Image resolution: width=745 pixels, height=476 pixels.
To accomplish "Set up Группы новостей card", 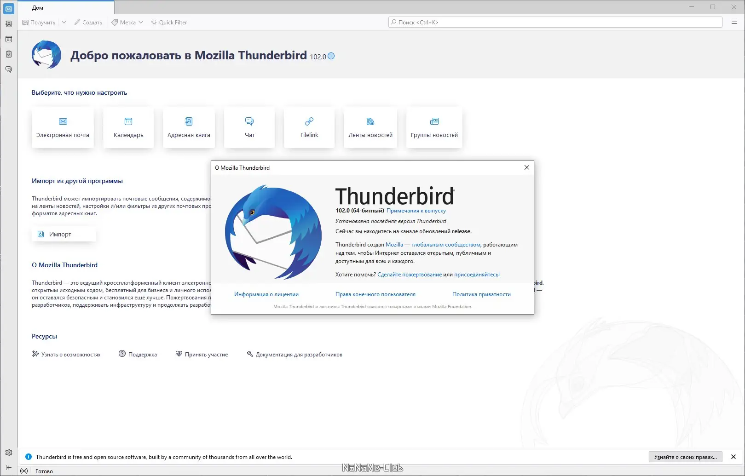I will point(434,127).
